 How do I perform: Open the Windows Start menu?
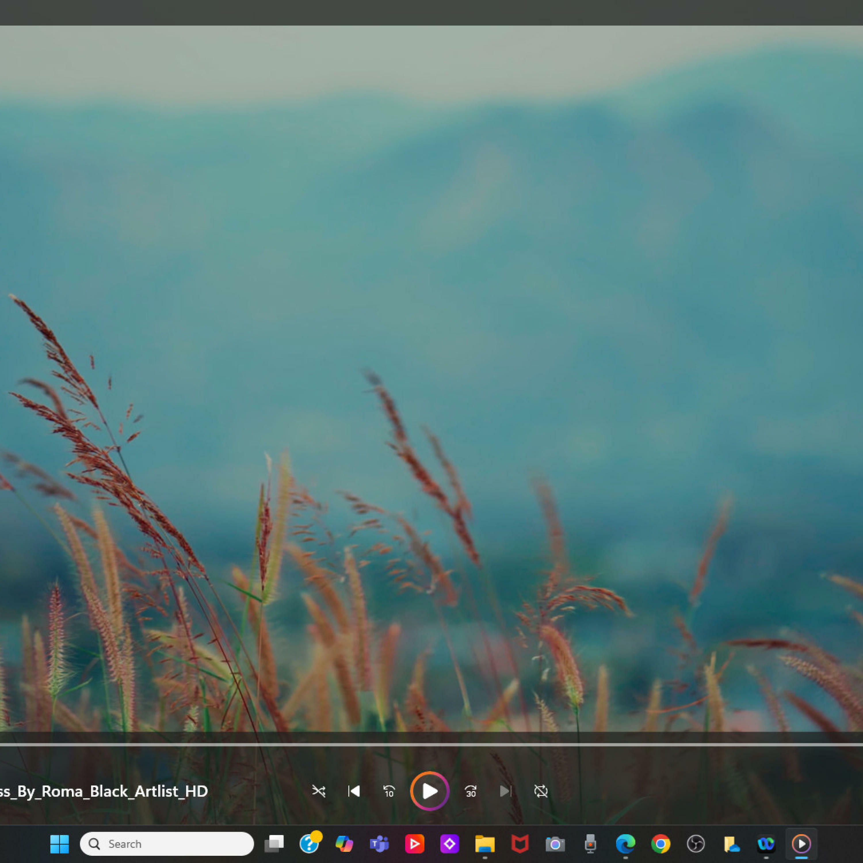point(60,844)
